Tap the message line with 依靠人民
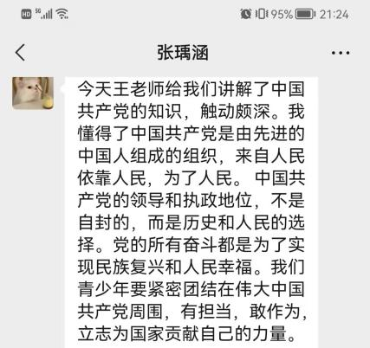The image size is (370, 348). coord(191,178)
